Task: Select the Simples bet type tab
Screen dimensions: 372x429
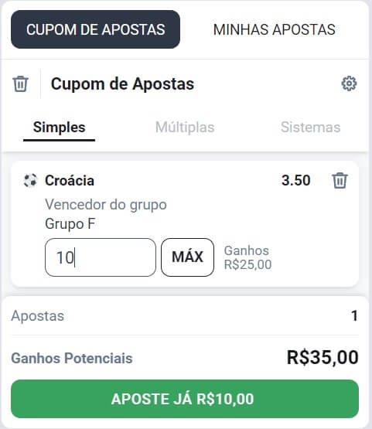Action: pyautogui.click(x=59, y=128)
